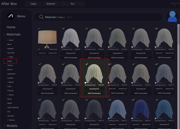Click the green checkmark above Fabric08

tap(87, 64)
